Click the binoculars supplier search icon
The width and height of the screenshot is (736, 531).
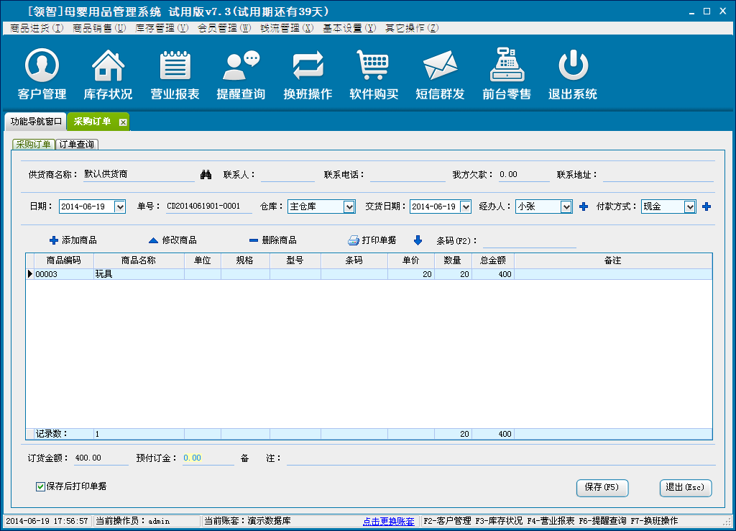[206, 175]
